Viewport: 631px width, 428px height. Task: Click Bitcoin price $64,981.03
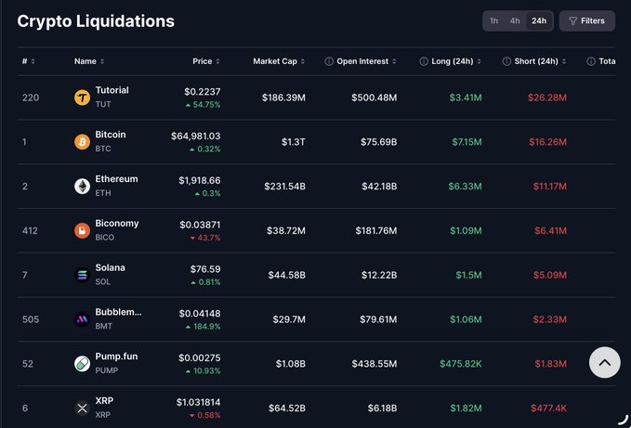click(x=195, y=136)
